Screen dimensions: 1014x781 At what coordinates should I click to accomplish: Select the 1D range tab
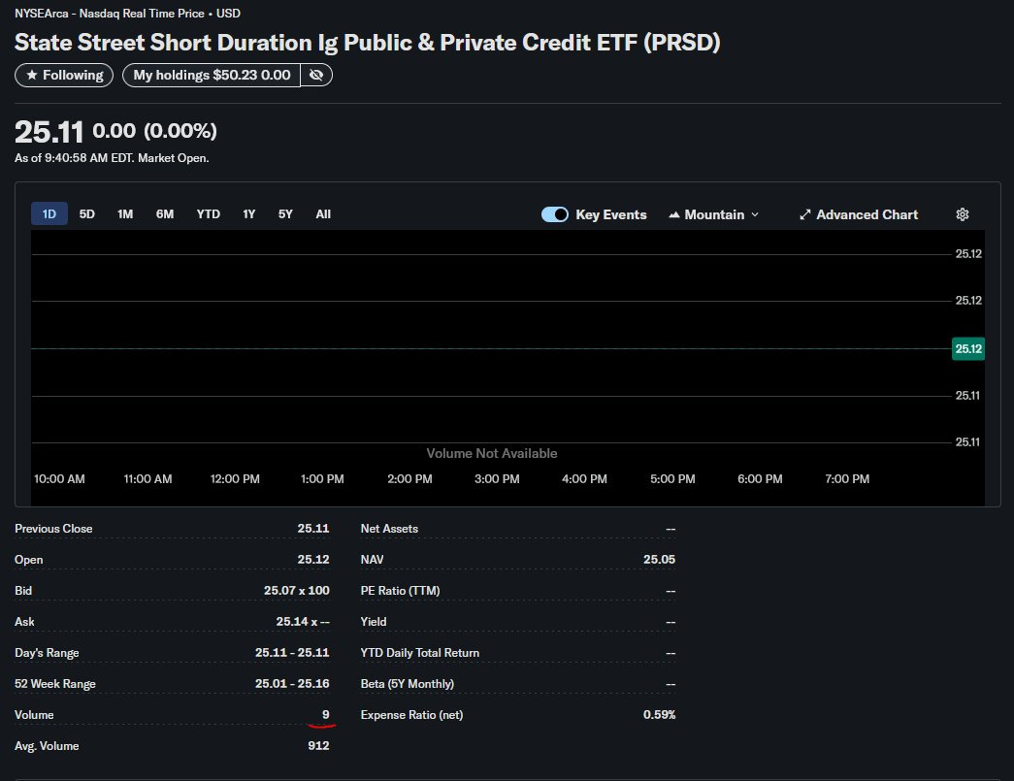pos(49,214)
